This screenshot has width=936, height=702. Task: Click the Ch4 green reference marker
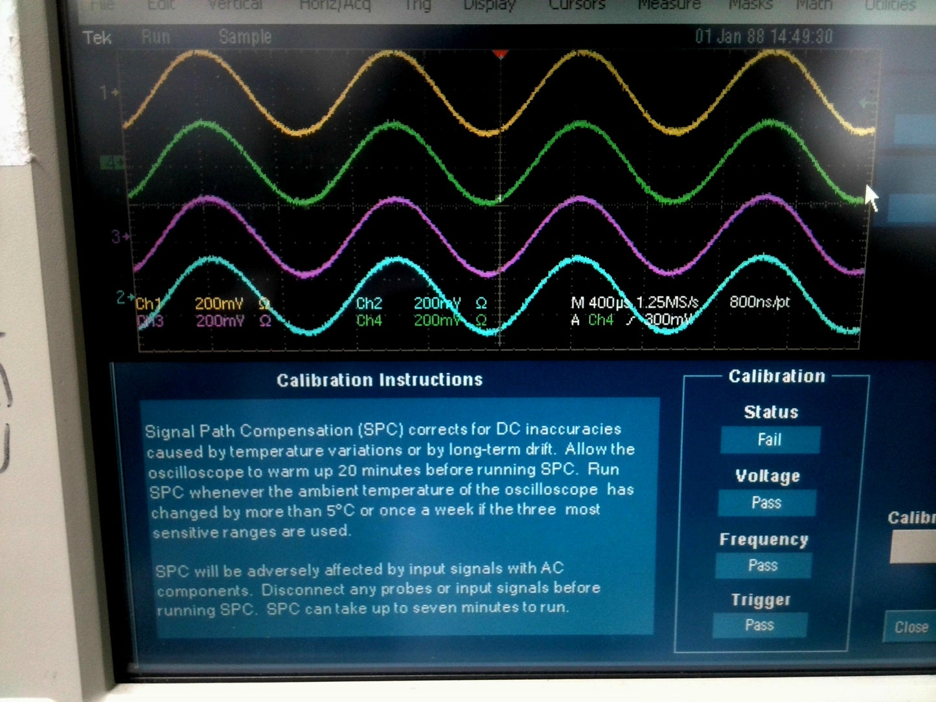coord(112,163)
